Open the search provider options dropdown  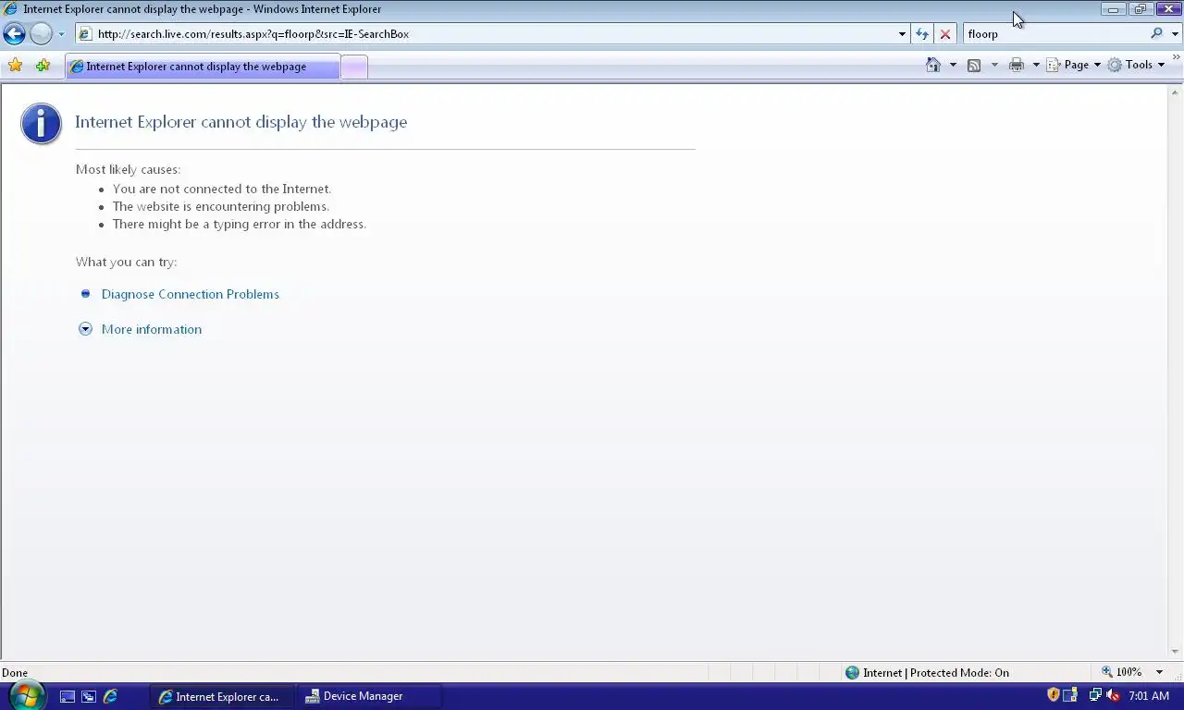pos(1176,34)
